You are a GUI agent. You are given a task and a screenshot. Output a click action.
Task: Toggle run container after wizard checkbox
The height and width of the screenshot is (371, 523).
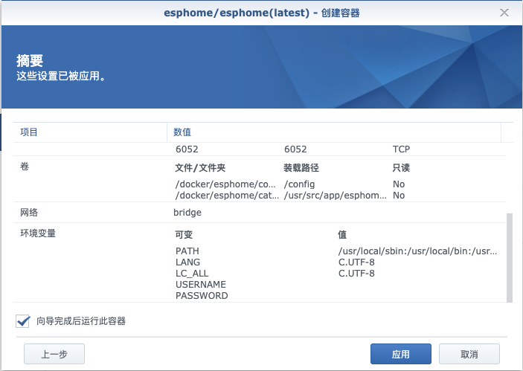[x=22, y=321]
